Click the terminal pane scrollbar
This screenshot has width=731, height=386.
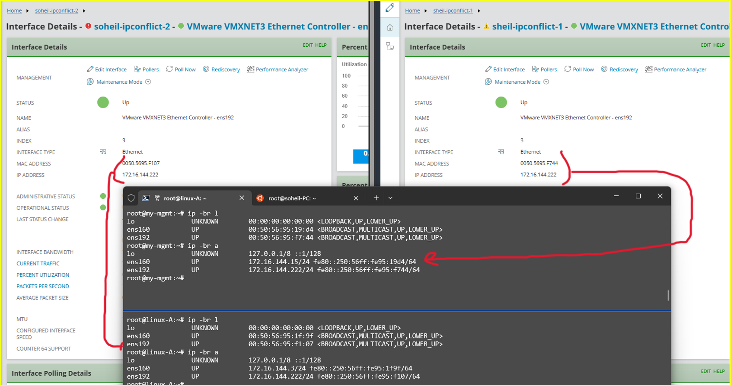click(668, 295)
